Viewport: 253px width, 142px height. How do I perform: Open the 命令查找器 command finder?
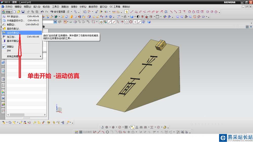click(58, 12)
